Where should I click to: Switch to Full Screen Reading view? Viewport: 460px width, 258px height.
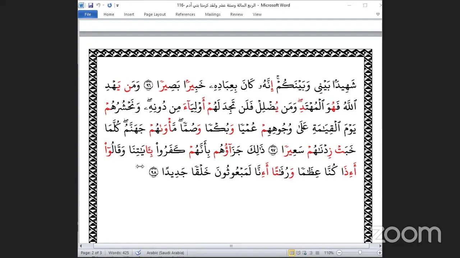coord(299,253)
